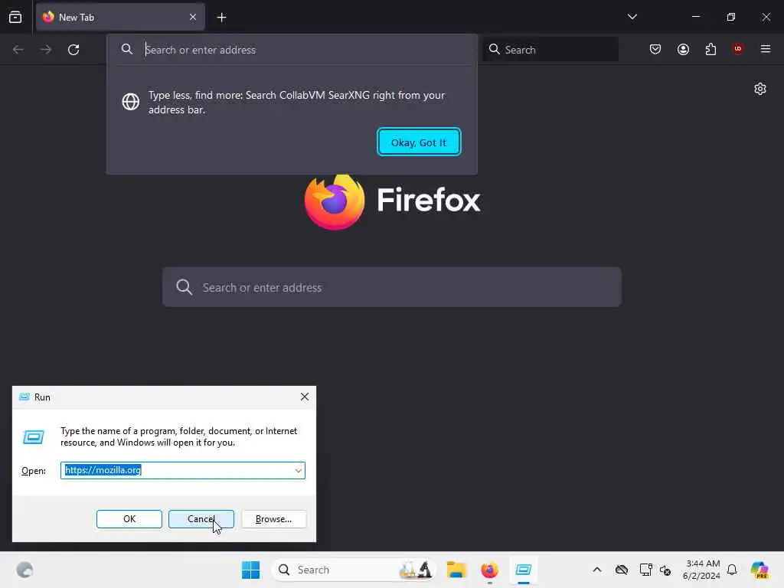Open the clock and date flyout
The width and height of the screenshot is (784, 588).
pyautogui.click(x=701, y=570)
